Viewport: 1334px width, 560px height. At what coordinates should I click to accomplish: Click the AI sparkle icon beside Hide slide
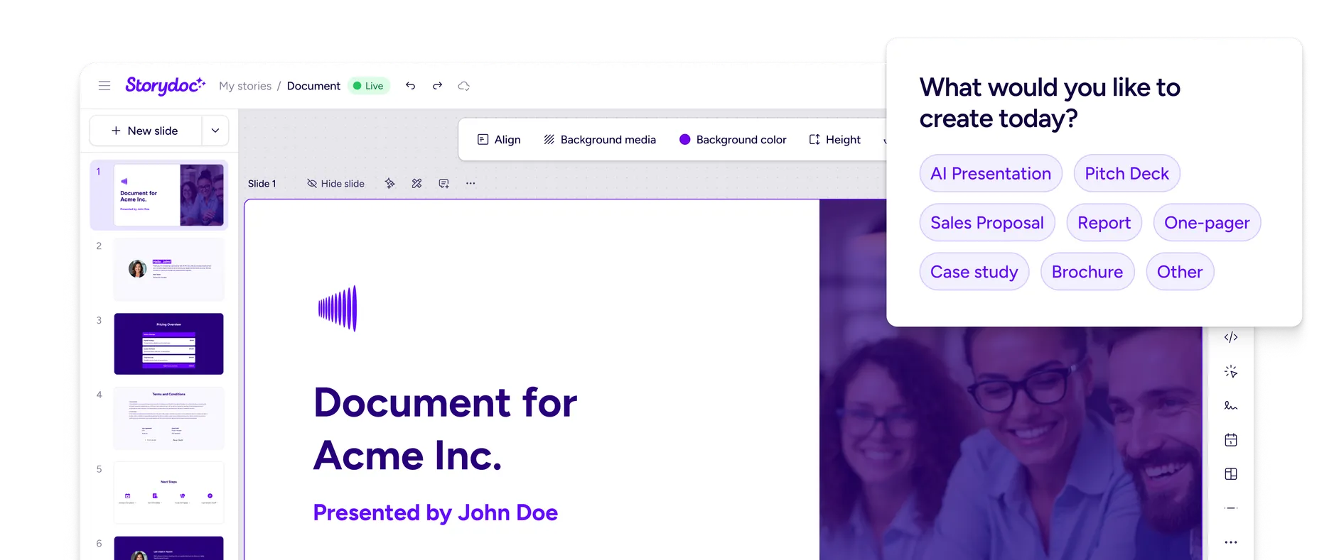389,183
